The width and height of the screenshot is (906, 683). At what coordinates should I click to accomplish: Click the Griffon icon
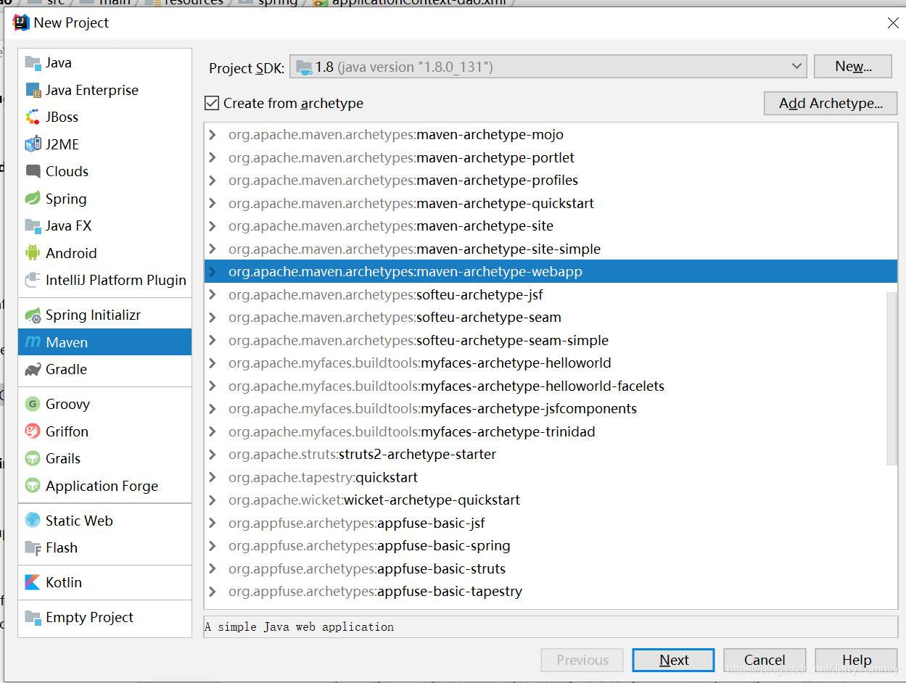tap(33, 431)
